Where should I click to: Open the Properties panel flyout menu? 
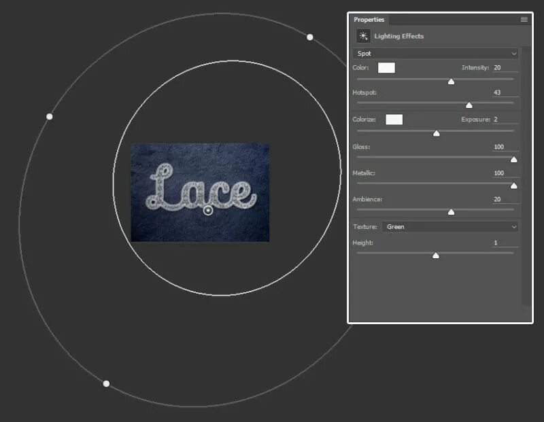[x=524, y=20]
